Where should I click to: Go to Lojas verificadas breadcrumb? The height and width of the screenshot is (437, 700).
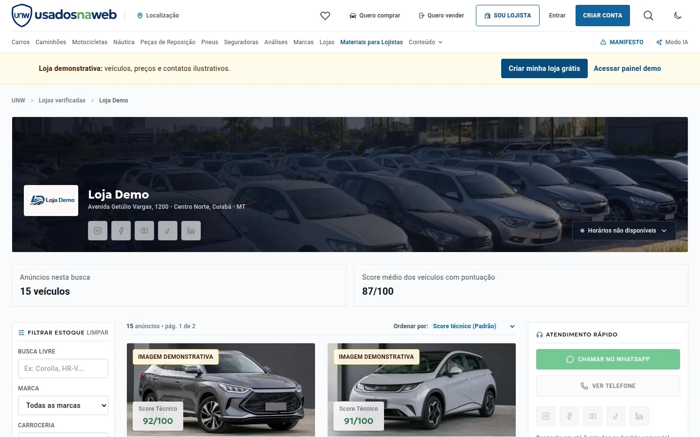(x=62, y=101)
